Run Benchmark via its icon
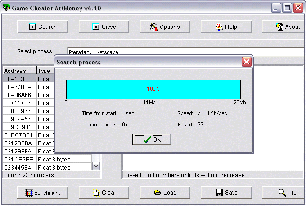 tap(29, 193)
